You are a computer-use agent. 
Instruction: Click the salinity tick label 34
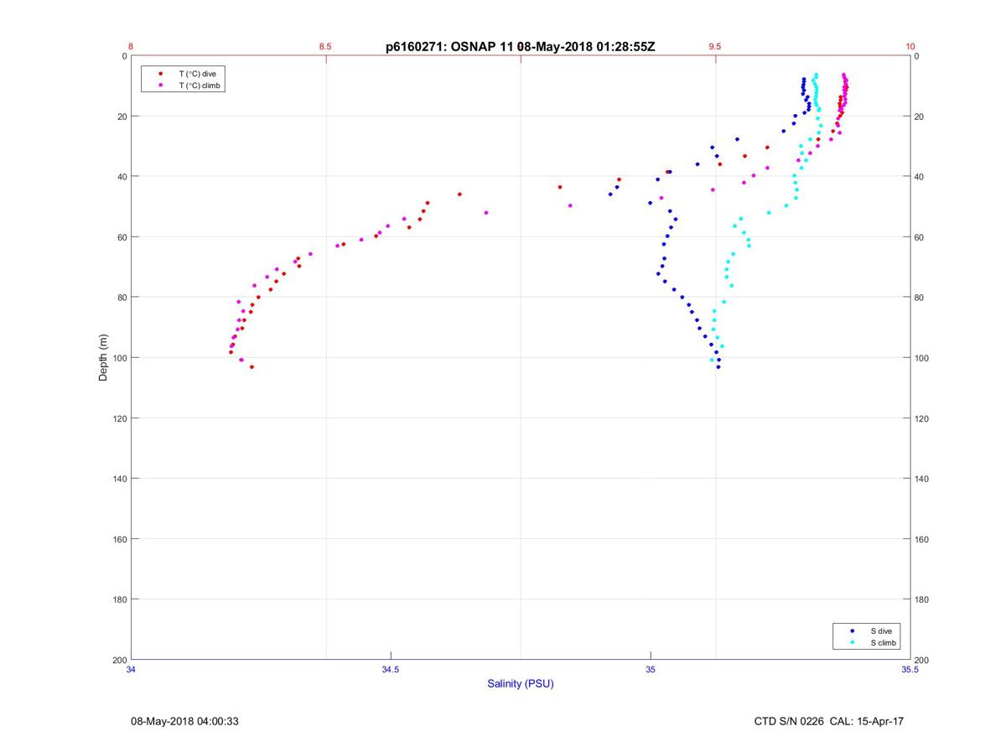[132, 669]
